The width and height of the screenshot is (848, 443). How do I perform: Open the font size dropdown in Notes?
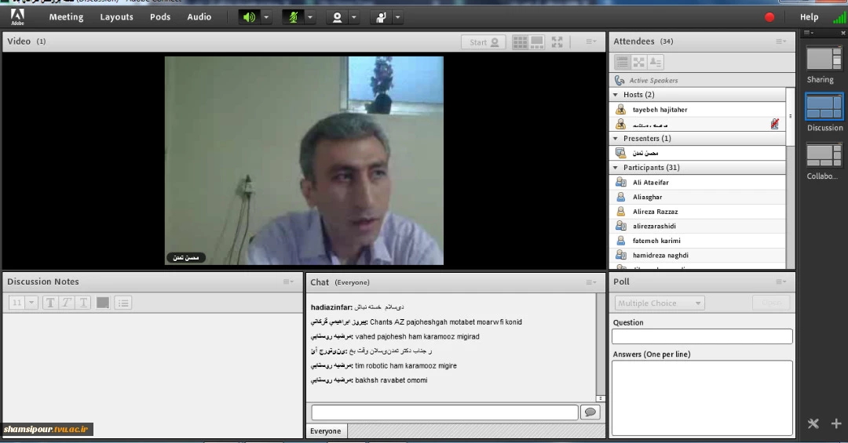(31, 303)
